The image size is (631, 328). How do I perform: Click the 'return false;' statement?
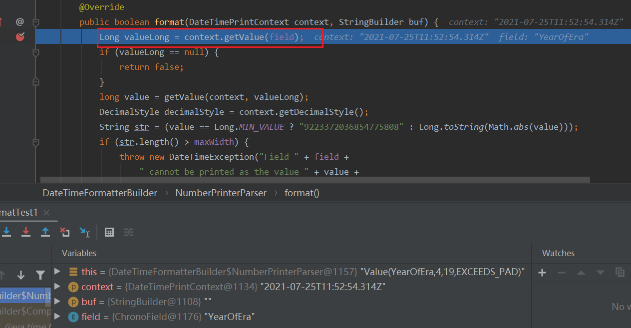click(152, 67)
